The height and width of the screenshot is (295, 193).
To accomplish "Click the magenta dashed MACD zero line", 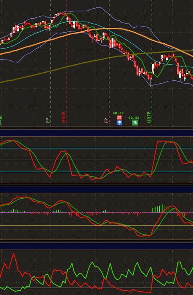I will point(96,213).
